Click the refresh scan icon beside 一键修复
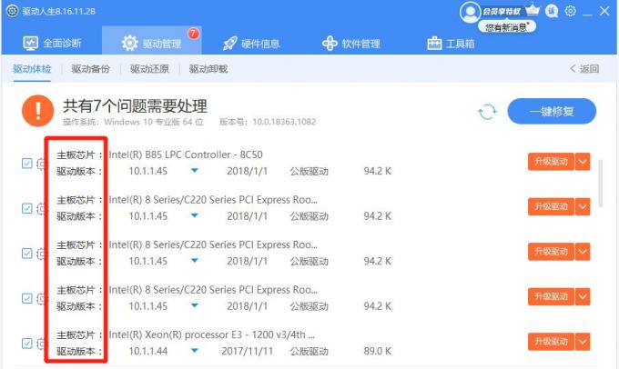 (x=488, y=112)
